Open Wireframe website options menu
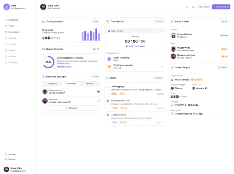 tap(163, 67)
